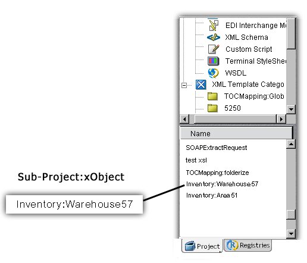The image size is (307, 263).
Task: Open the TOCMapping:Glob folder entry
Action: tap(254, 96)
